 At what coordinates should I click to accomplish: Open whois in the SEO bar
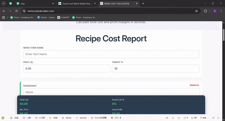pos(67,118)
